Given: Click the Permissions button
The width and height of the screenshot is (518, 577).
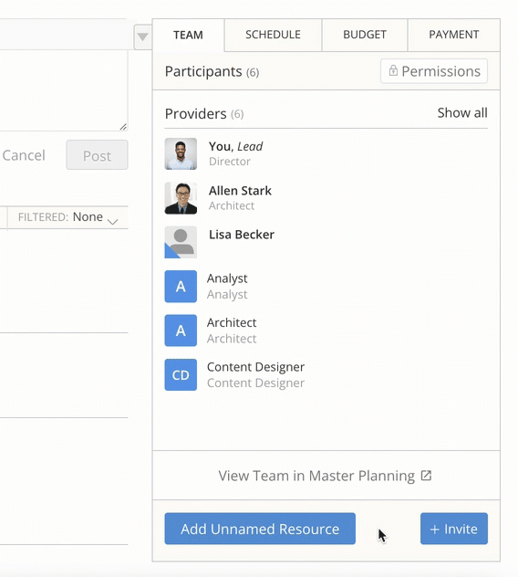Looking at the screenshot, I should (434, 71).
